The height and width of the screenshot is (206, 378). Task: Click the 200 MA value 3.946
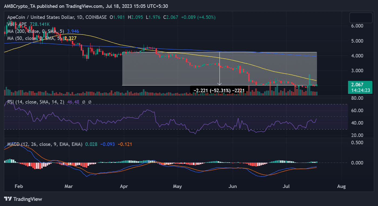[73, 31]
